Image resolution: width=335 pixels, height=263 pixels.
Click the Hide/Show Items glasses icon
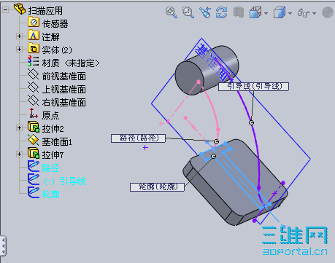point(303,12)
